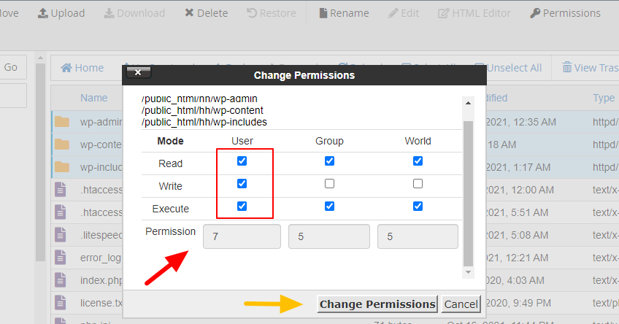619x324 pixels.
Task: Click the View Trash icon
Action: coord(567,68)
